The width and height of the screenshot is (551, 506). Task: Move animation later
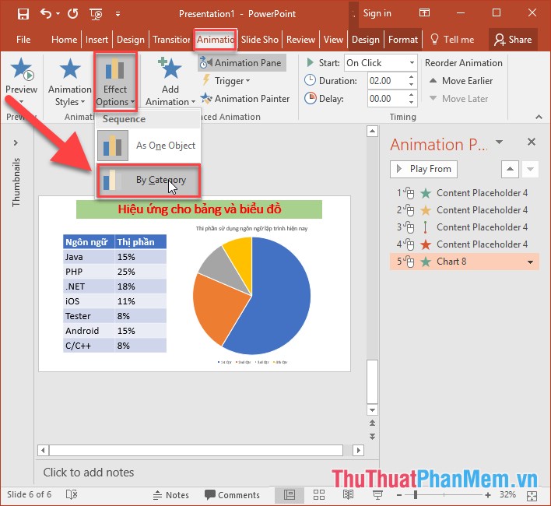click(x=458, y=99)
